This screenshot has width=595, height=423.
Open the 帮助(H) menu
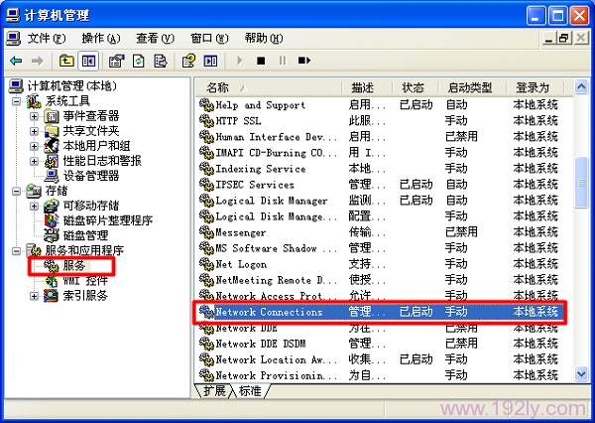click(x=264, y=39)
